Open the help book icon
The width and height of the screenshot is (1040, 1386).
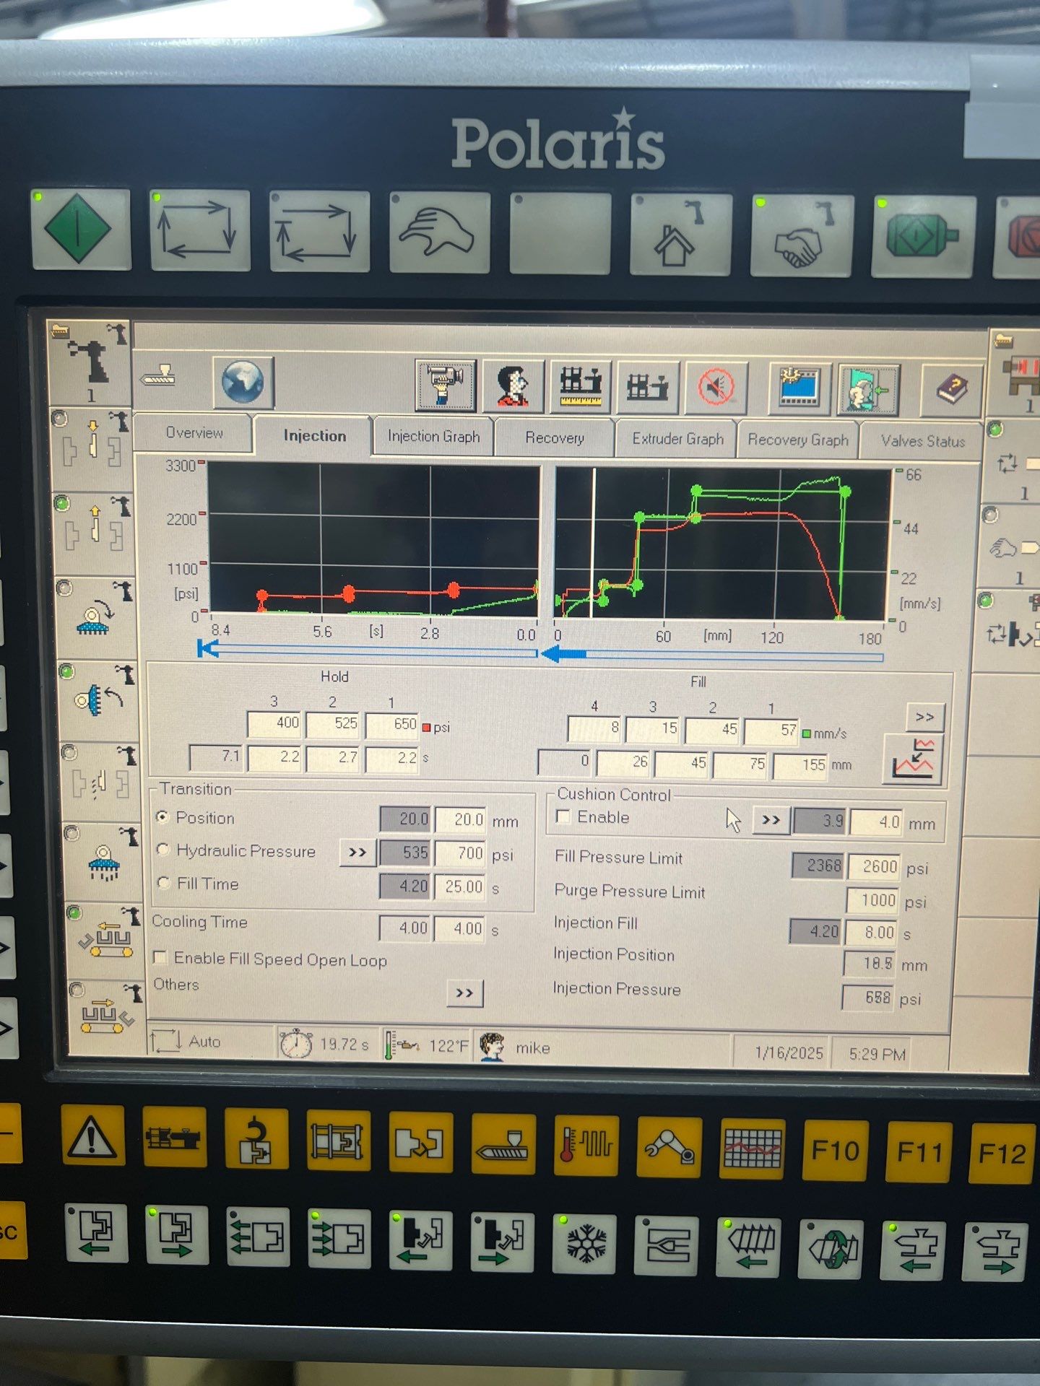click(951, 390)
